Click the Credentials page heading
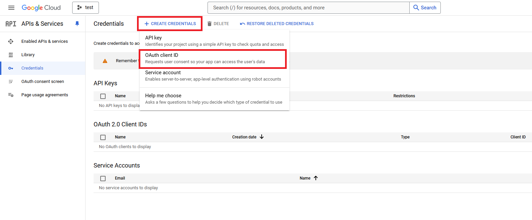Image resolution: width=532 pixels, height=220 pixels. [x=109, y=24]
